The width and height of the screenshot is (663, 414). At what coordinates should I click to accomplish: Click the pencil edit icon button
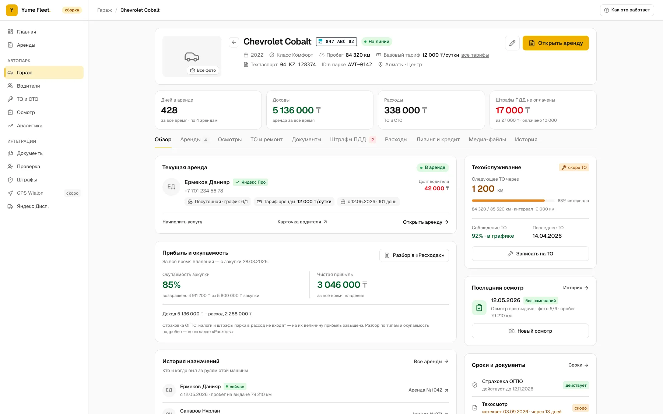(x=512, y=43)
